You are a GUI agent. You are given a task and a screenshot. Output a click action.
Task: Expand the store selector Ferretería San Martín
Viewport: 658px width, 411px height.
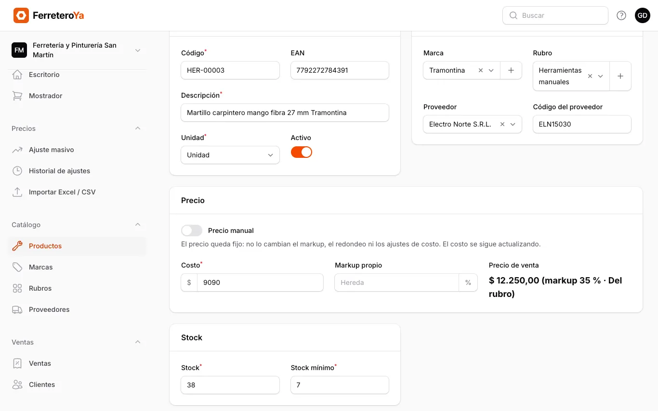pyautogui.click(x=77, y=50)
